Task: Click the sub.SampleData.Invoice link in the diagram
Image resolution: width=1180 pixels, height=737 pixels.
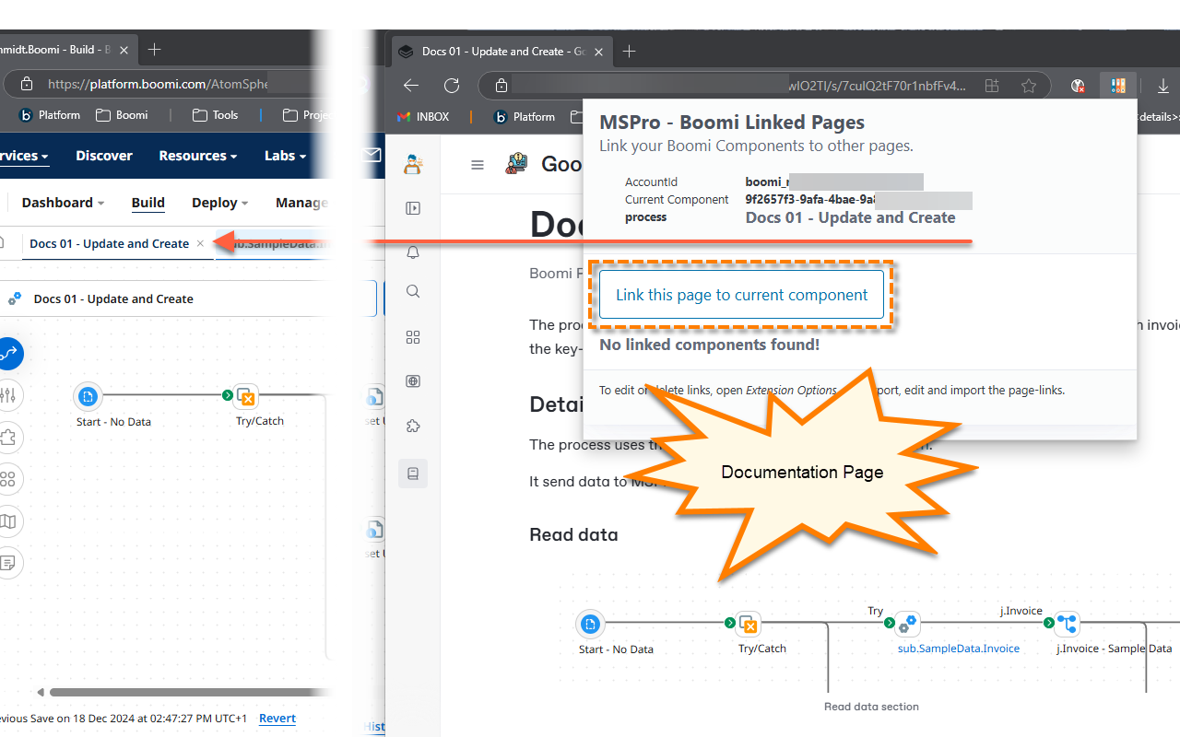Action: pyautogui.click(x=959, y=649)
